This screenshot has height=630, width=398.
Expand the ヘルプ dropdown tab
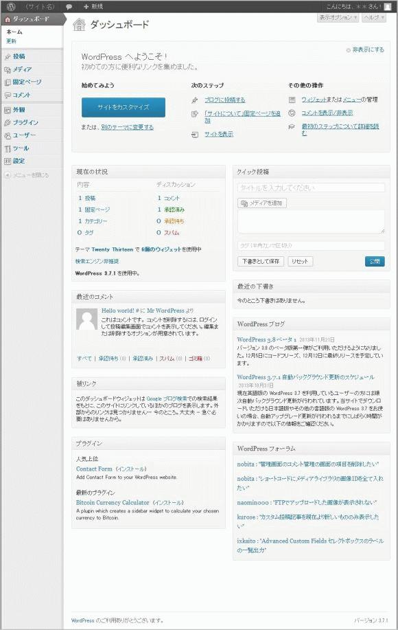[x=374, y=18]
